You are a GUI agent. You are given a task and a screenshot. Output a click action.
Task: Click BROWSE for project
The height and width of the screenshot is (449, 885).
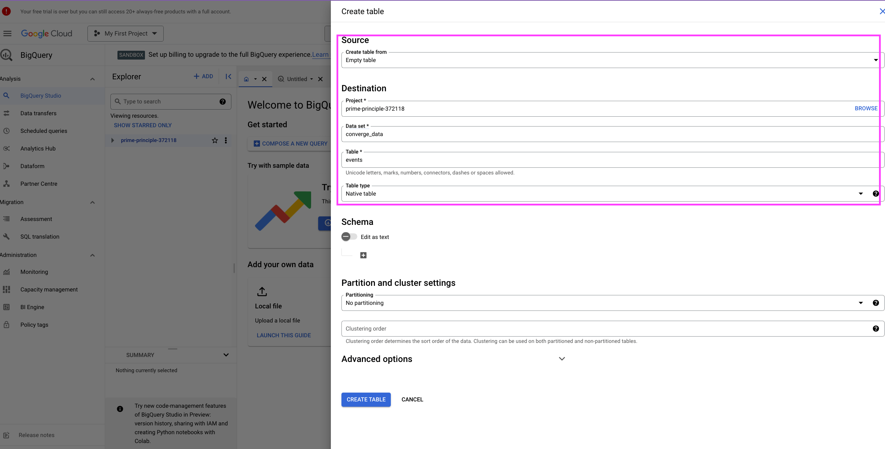[866, 108]
